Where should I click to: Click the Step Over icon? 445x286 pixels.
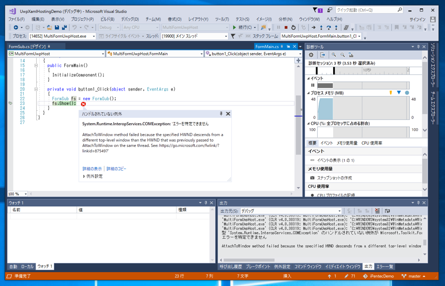pos(329,27)
